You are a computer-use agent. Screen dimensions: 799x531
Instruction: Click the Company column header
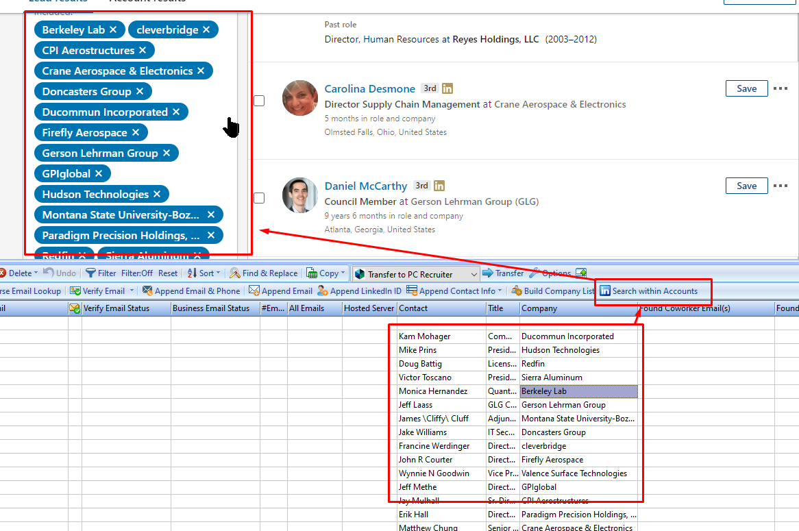pyautogui.click(x=578, y=308)
